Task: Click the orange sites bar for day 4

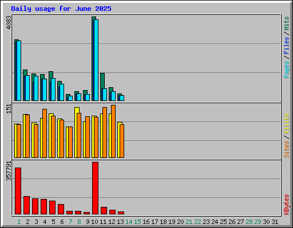Action: pyautogui.click(x=45, y=133)
